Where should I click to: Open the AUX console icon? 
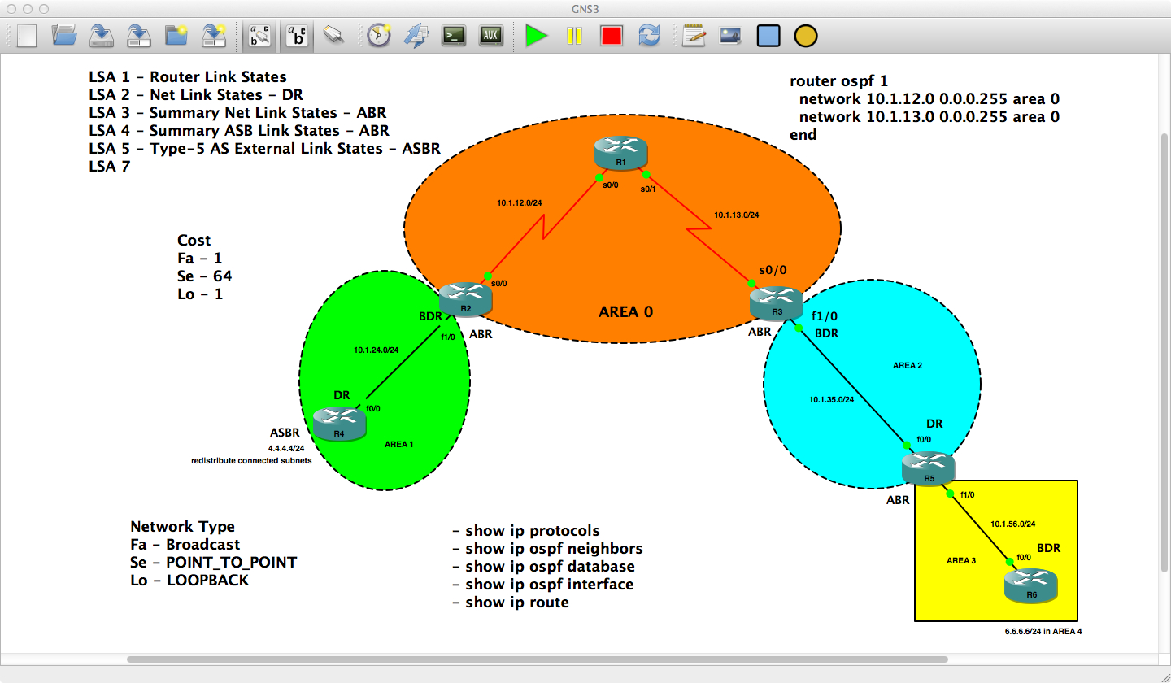click(490, 35)
